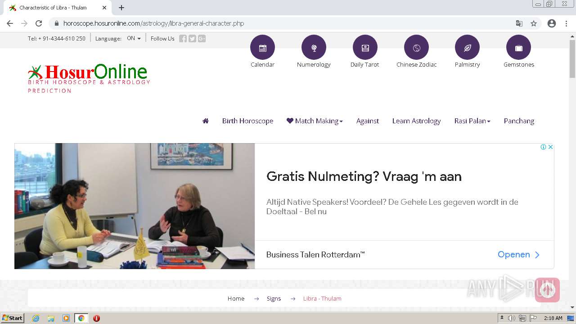View site security lock info
This screenshot has height=324, width=576.
click(56, 23)
